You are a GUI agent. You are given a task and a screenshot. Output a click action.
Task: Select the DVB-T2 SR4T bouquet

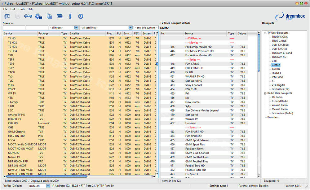click(x=279, y=49)
